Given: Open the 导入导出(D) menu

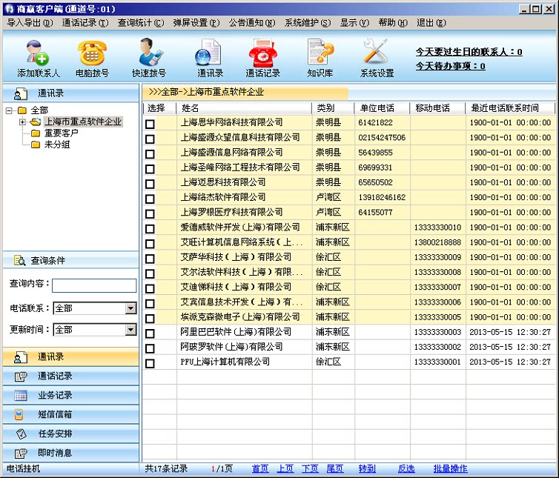Looking at the screenshot, I should coord(30,23).
